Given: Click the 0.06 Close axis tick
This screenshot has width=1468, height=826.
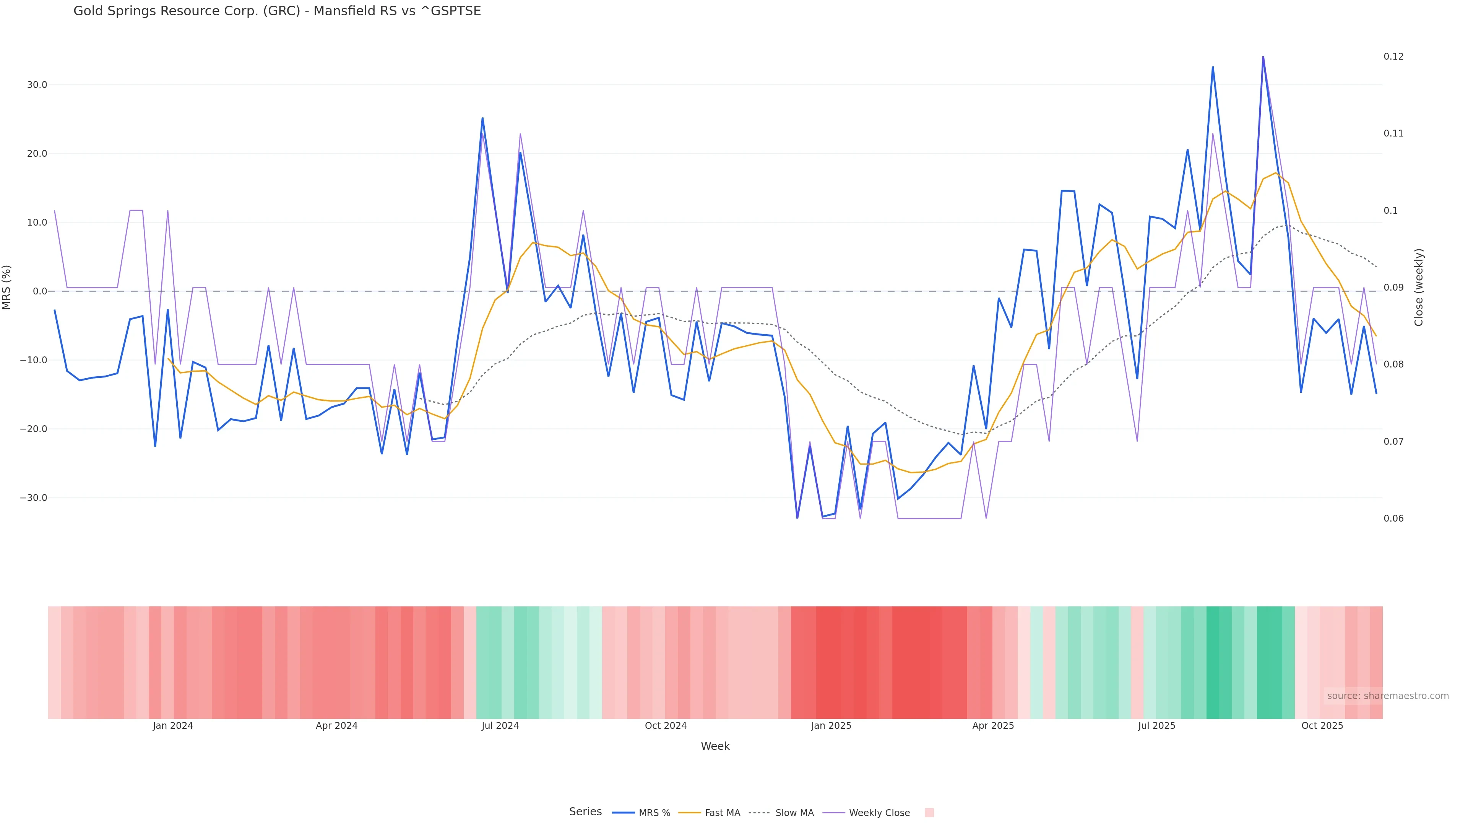Looking at the screenshot, I should tap(1393, 518).
